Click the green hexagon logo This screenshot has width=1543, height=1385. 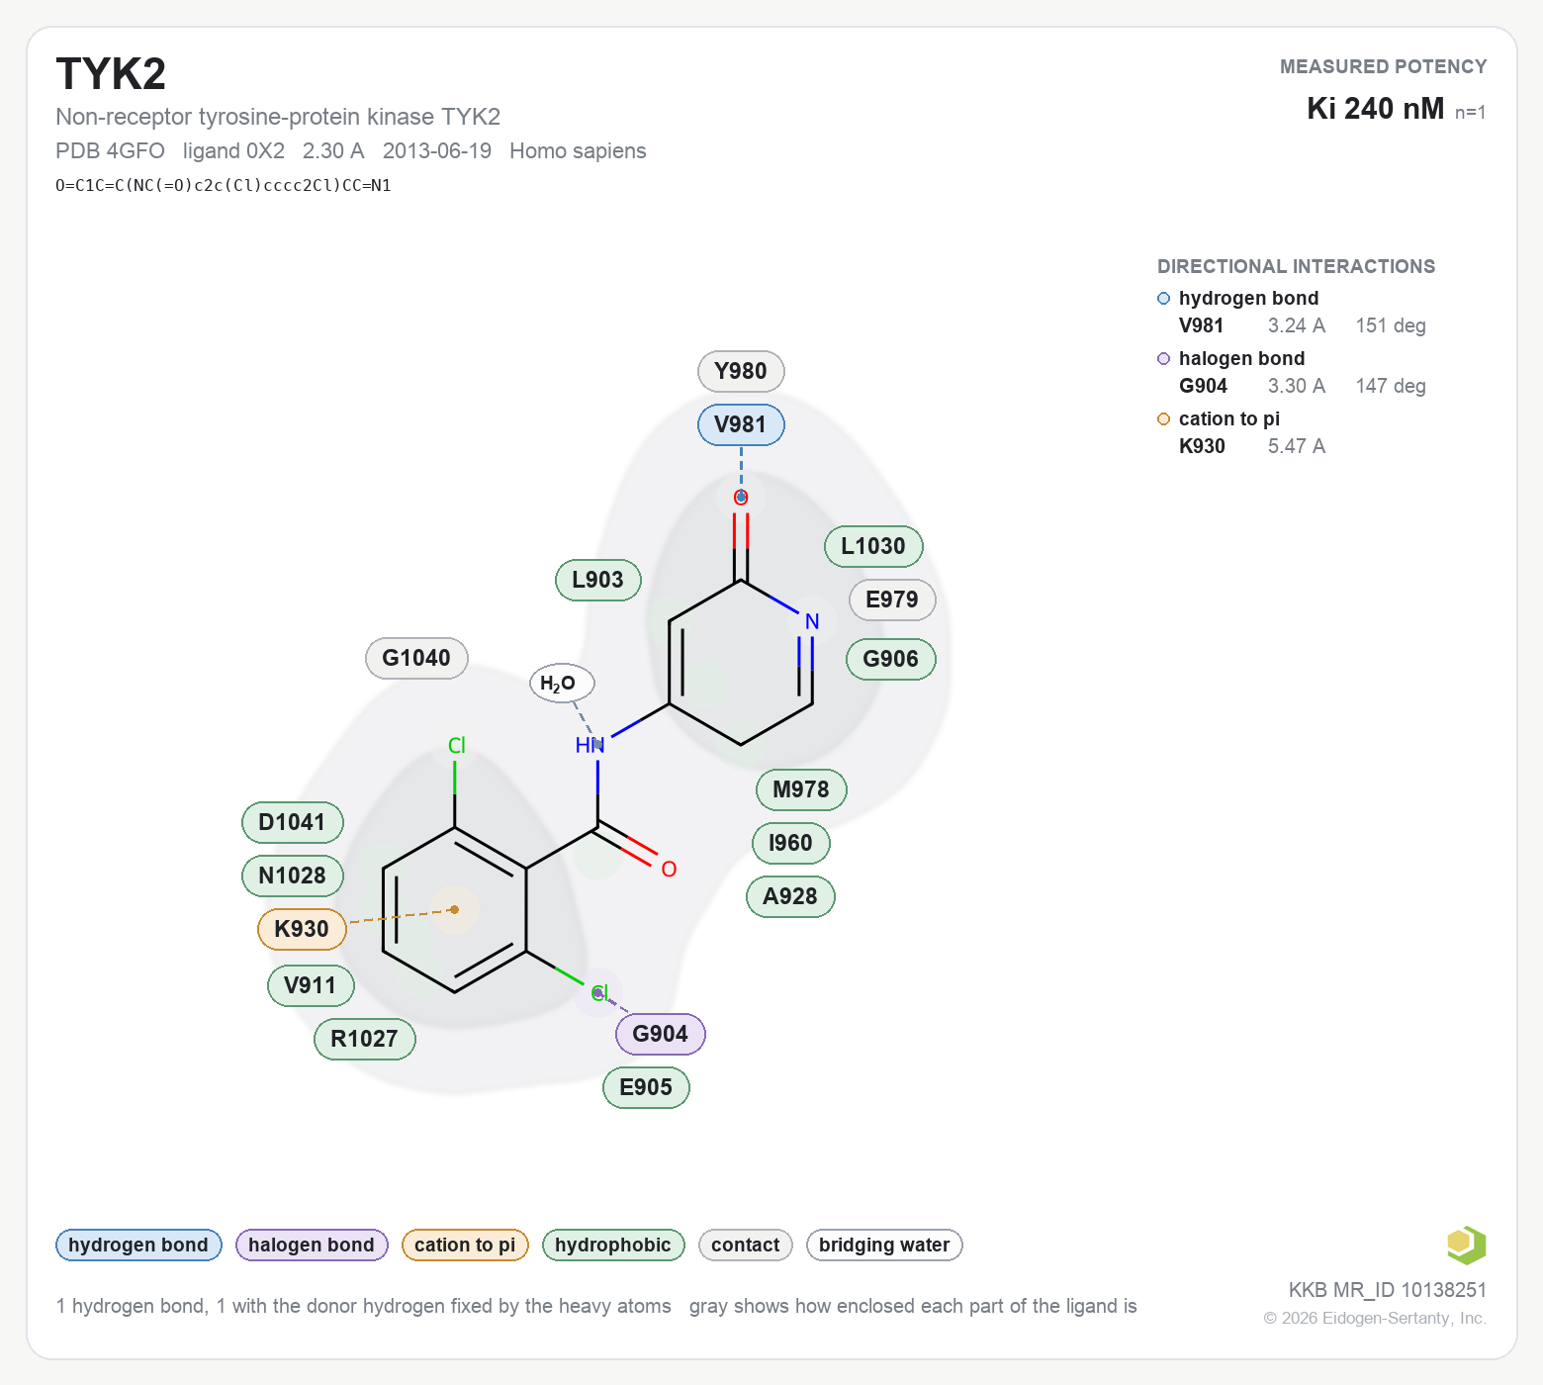(x=1466, y=1245)
